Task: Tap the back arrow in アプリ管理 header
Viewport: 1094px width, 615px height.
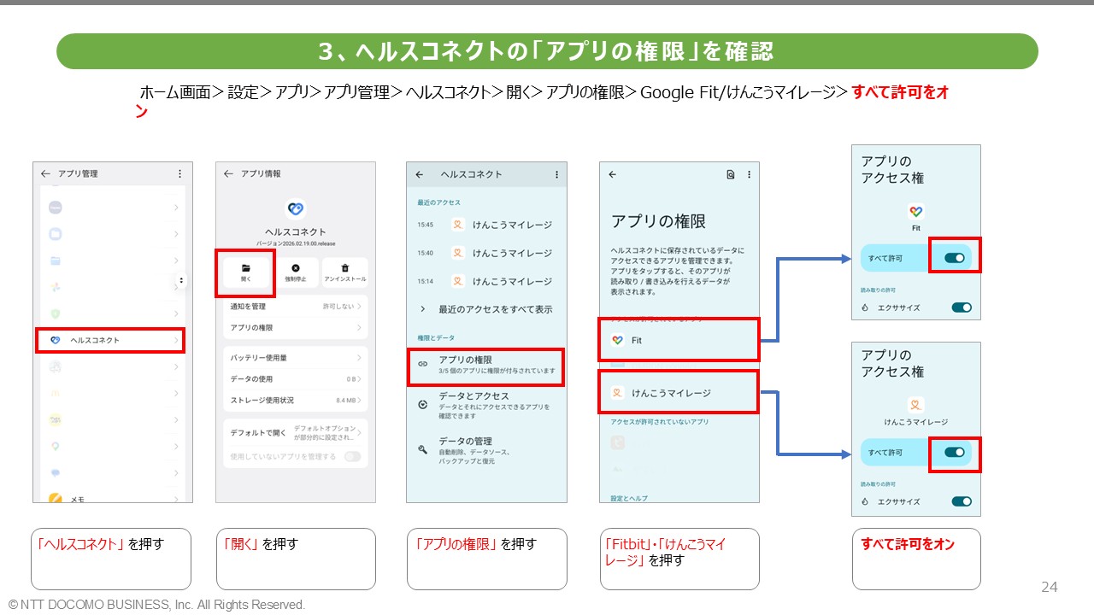Action: (x=45, y=173)
